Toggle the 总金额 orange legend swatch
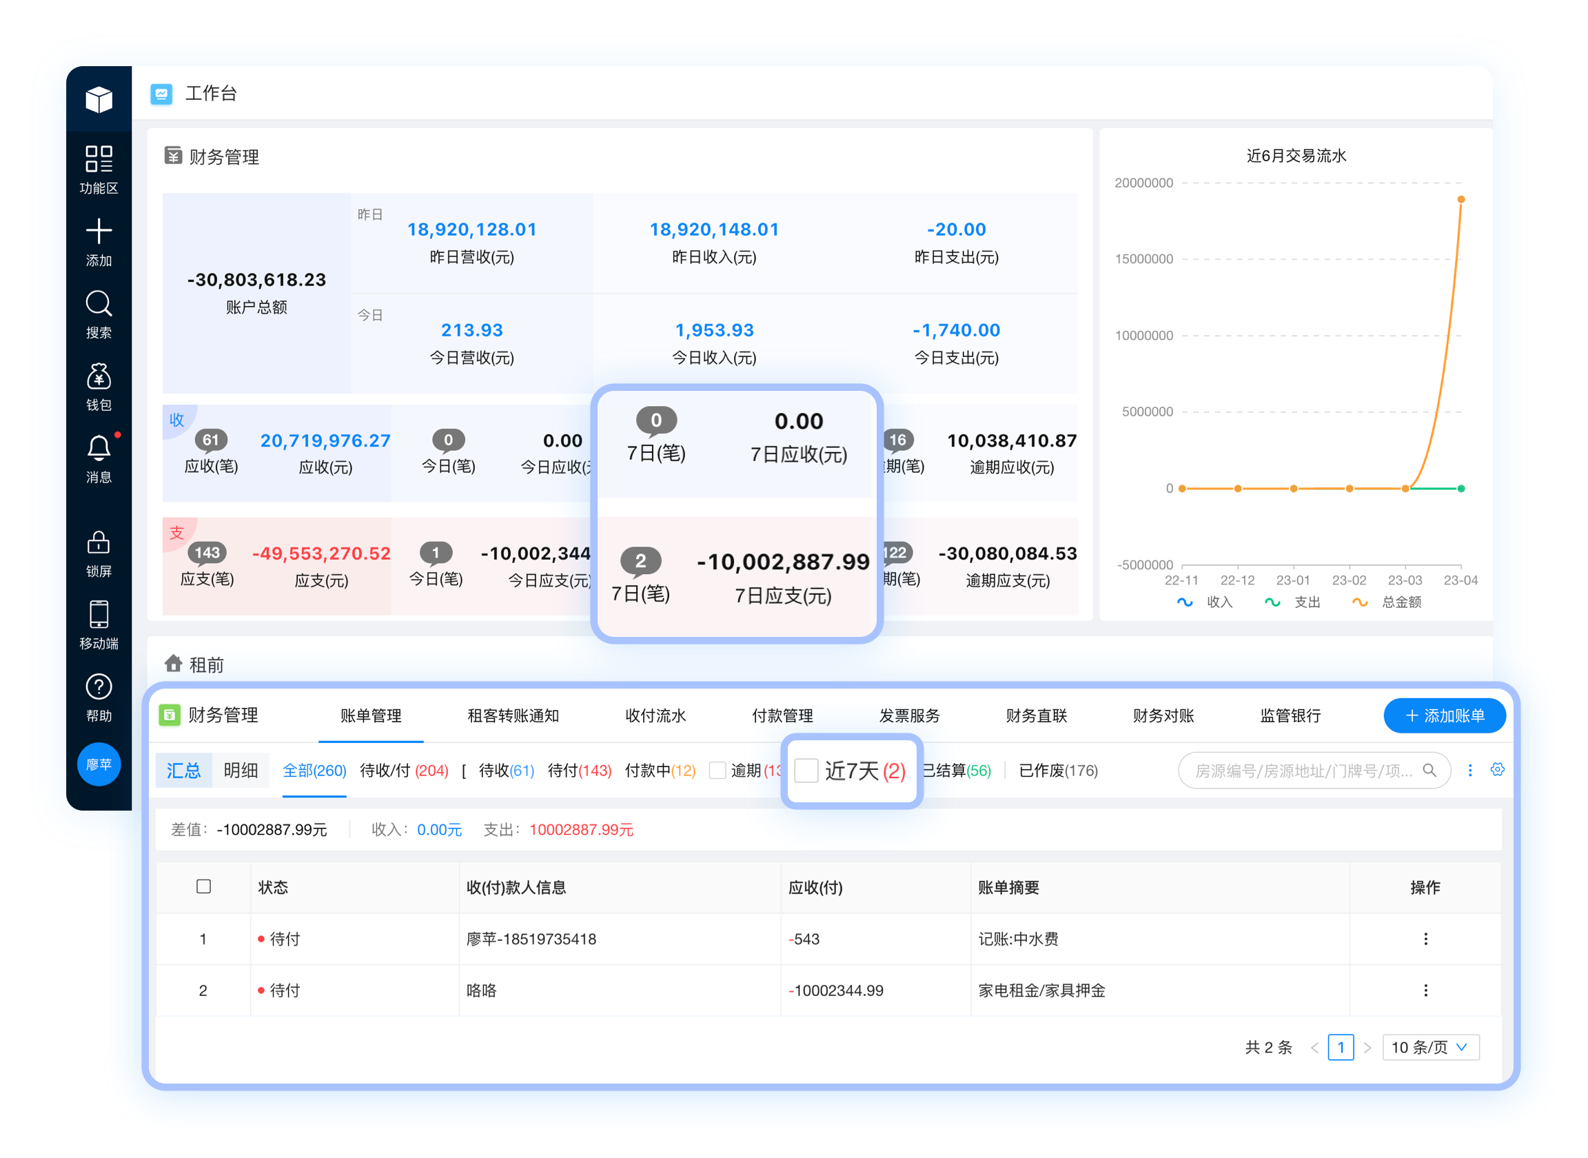Screen dimensions: 1588x1158 tap(1360, 602)
